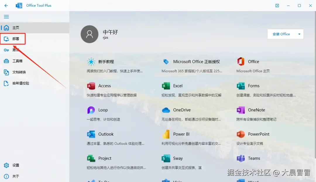Screen dimensions: 316x182
Task: Click the command panel icon in title bar
Action: pos(277,6)
